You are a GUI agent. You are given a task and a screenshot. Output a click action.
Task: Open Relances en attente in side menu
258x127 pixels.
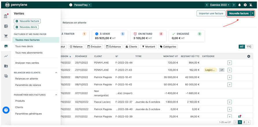click(x=27, y=79)
